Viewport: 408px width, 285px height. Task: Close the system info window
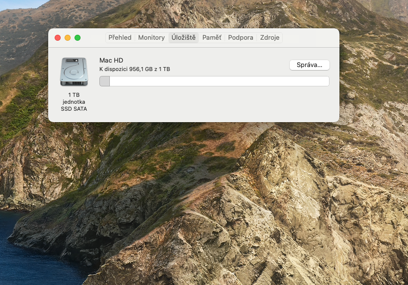58,38
